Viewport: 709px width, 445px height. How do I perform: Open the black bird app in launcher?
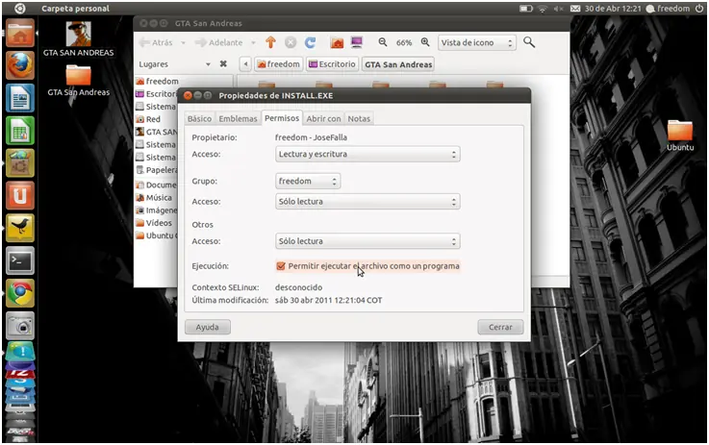pos(20,228)
